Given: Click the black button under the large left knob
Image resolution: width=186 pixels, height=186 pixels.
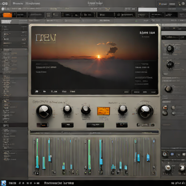Looking at the screenshot, I should point(43,125).
